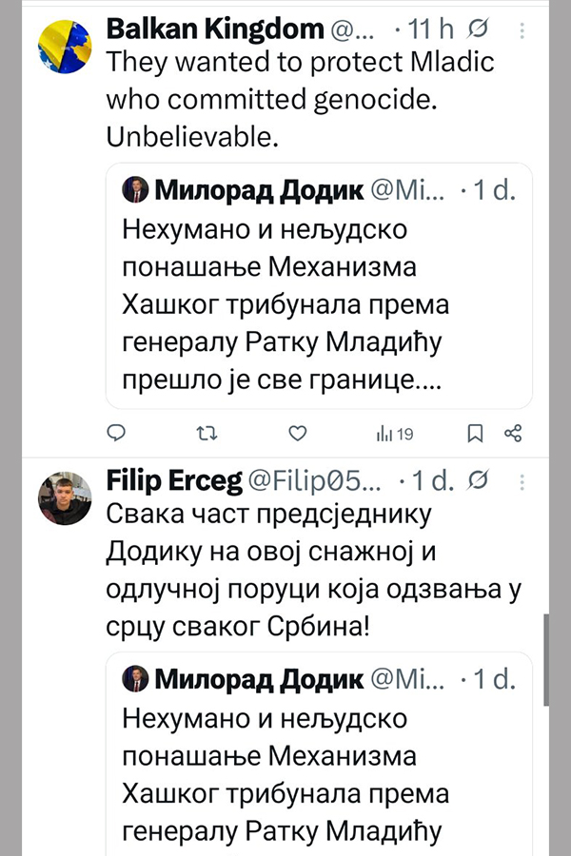This screenshot has width=571, height=856.
Task: Share the Balkan Kingdom post
Action: click(x=513, y=434)
